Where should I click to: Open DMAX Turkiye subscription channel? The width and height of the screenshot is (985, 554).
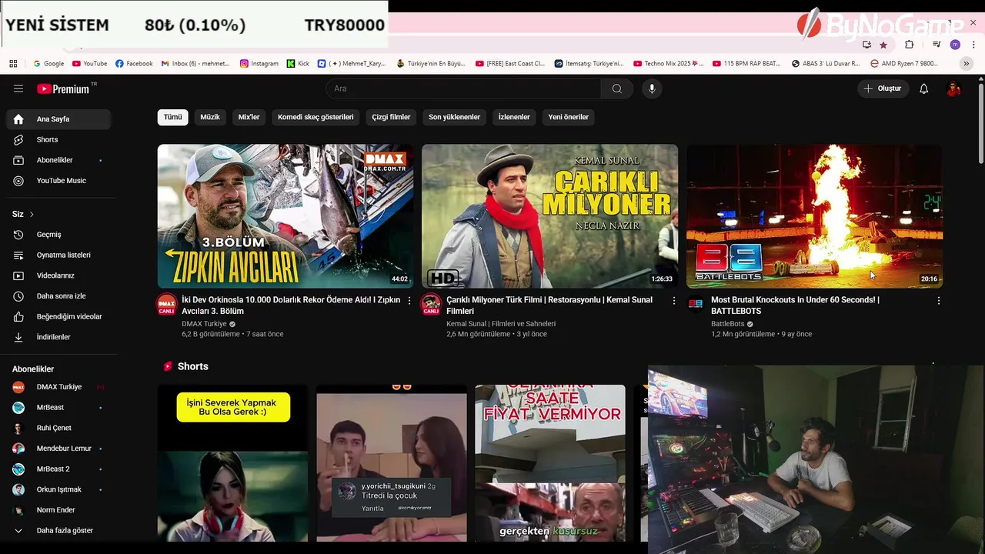[x=58, y=387]
